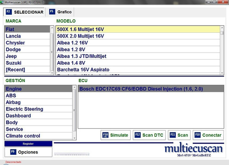Click MODELO list scroll up arrow
Viewport: 229px width, 165px height.
222,27
